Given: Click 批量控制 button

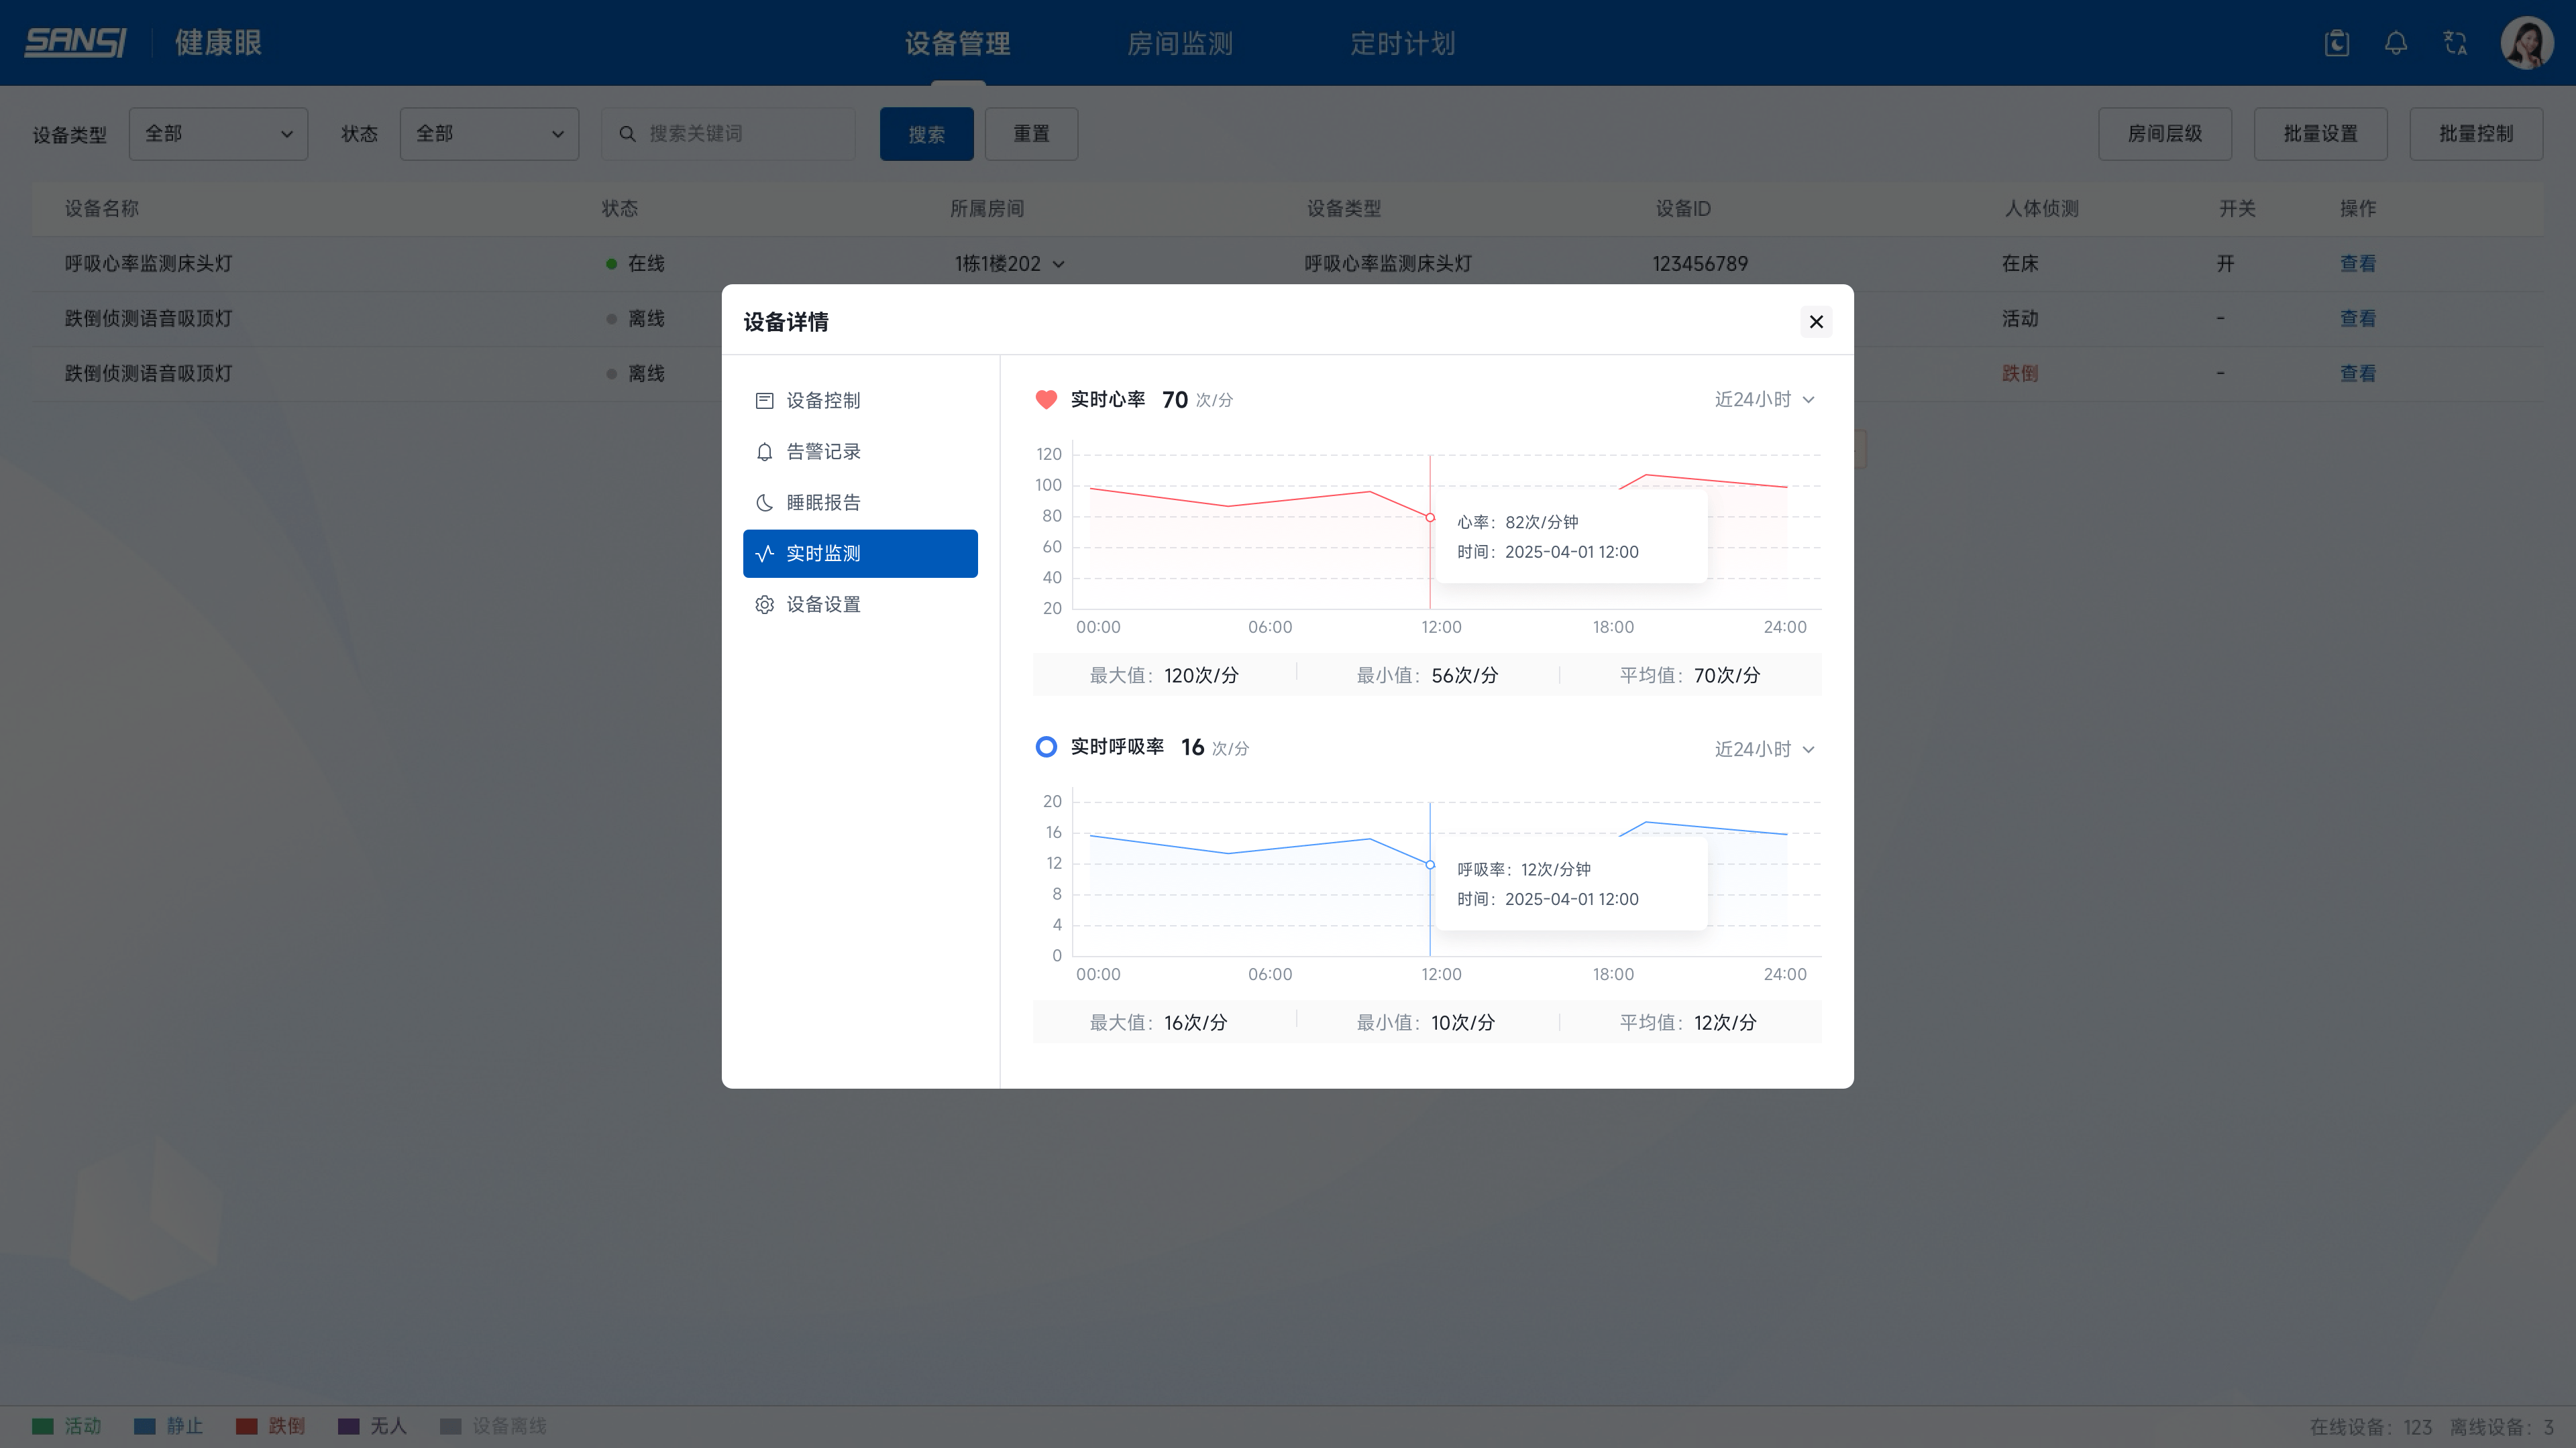Looking at the screenshot, I should (x=2476, y=134).
